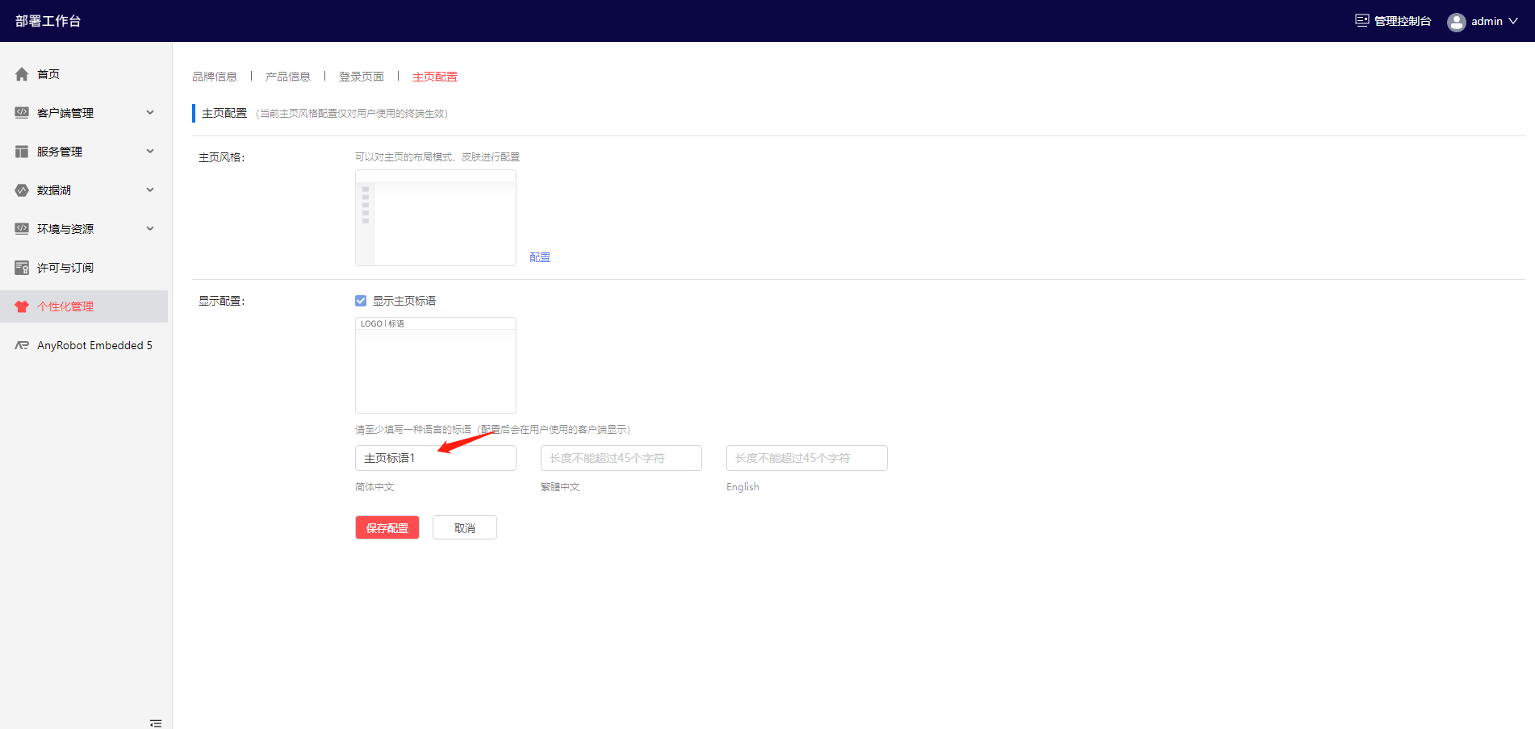Click the 服务管理 sidebar icon

22,152
